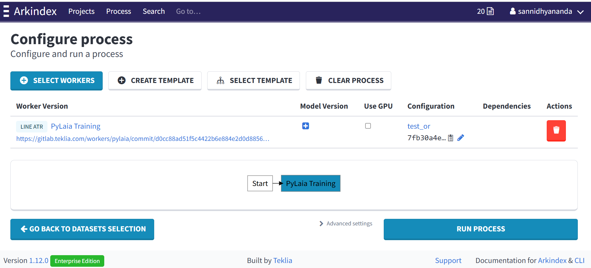591x268 pixels.
Task: Edit configuration using the pencil icon
Action: click(x=461, y=138)
